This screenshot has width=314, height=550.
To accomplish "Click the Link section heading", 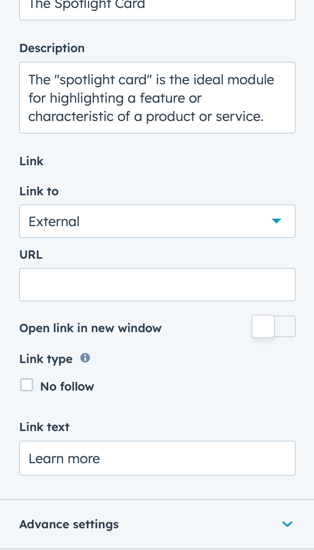I will (x=32, y=161).
